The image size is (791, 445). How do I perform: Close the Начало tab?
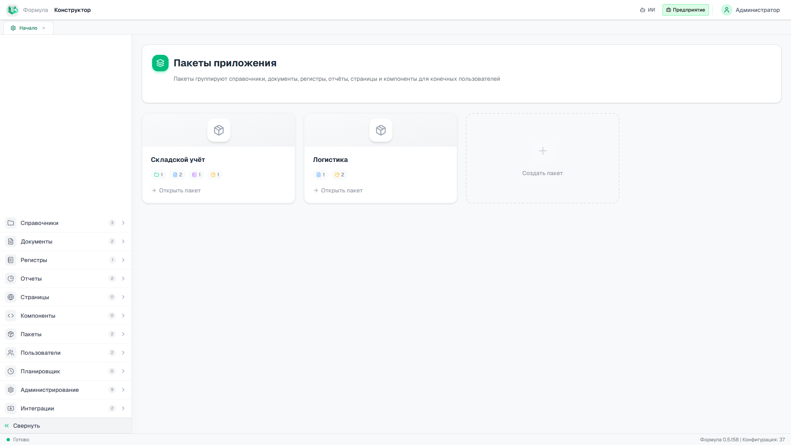coord(44,28)
